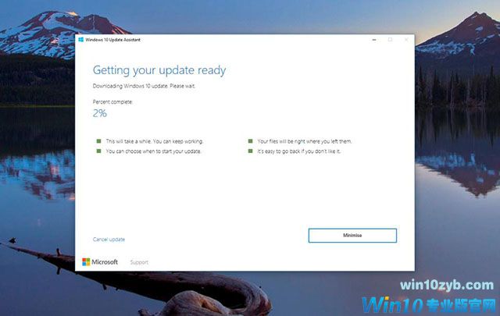The height and width of the screenshot is (316, 500).
Task: Click 'Your files will be right where' text
Action: (305, 141)
